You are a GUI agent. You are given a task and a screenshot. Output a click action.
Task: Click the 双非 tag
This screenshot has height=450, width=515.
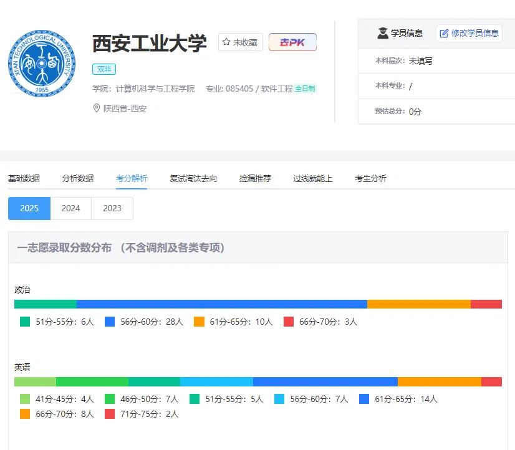tap(103, 69)
